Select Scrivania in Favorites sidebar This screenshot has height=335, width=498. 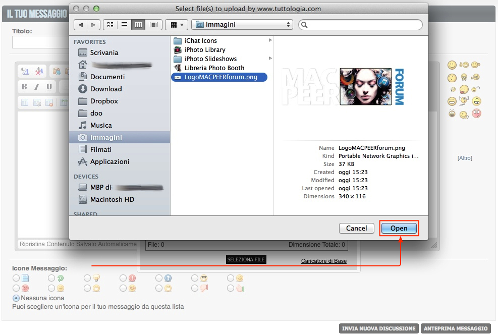tap(120, 52)
